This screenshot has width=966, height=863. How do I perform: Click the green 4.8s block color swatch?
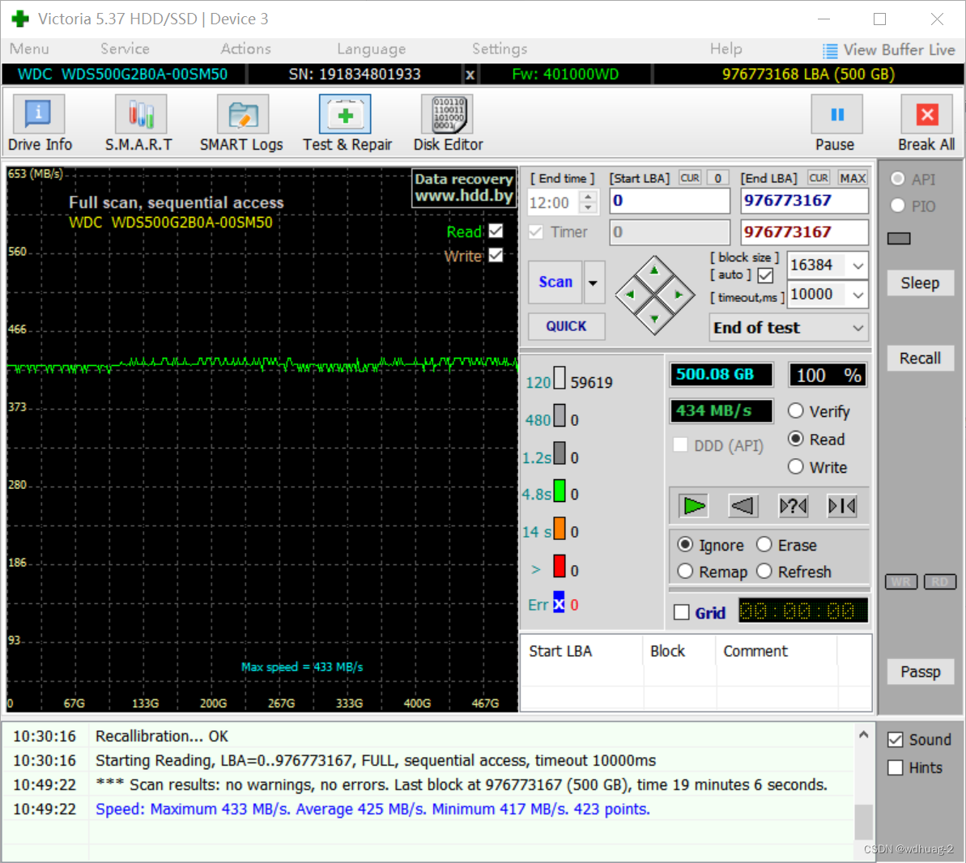[560, 491]
